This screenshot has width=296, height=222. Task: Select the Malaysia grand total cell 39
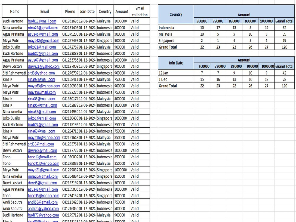(284, 34)
